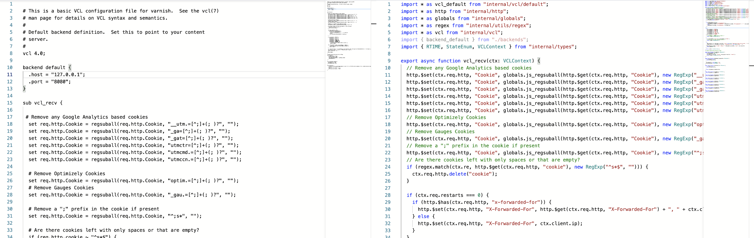Viewport: 754px width, 238px height.
Task: Click the '# man page for details' comment
Action: point(95,18)
